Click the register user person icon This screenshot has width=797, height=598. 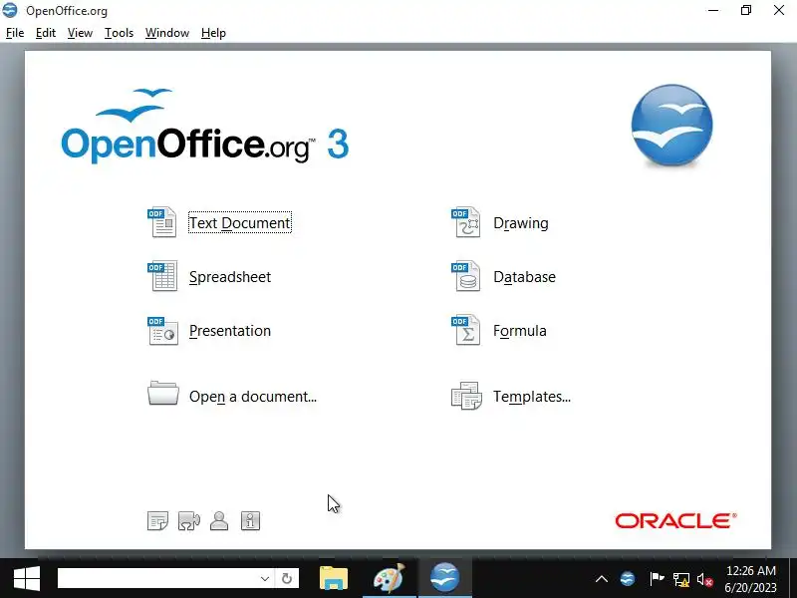coord(219,520)
